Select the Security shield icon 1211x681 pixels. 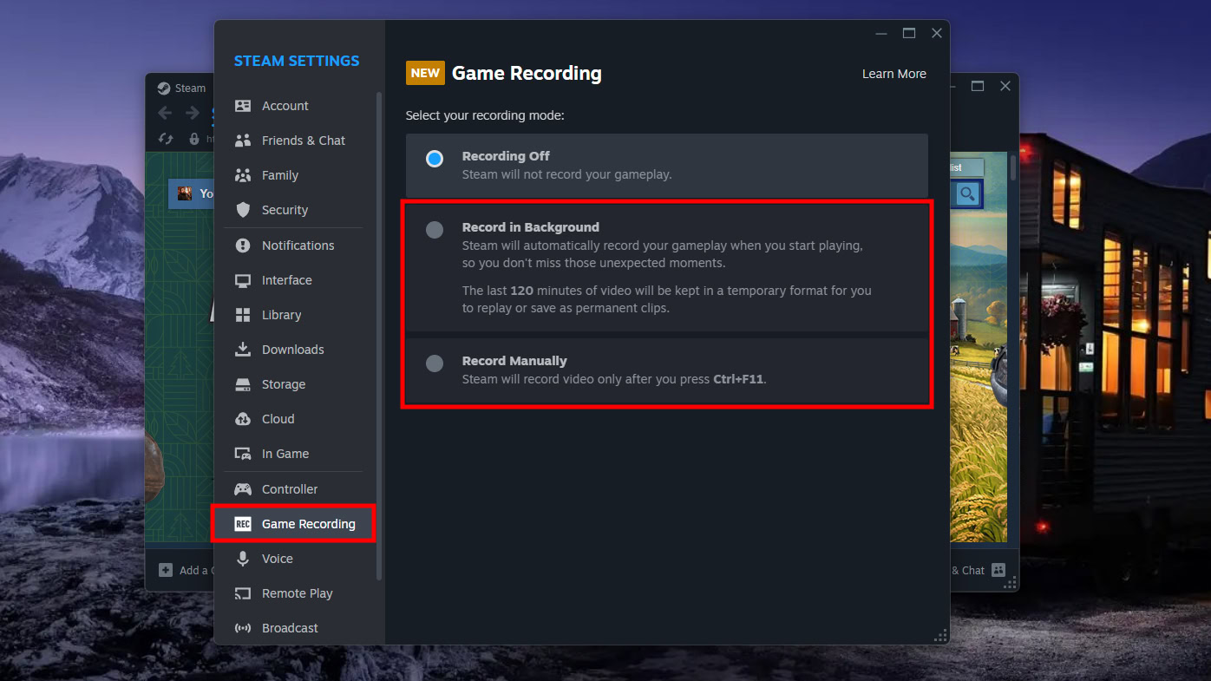click(243, 210)
